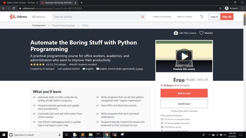Image resolution: width=246 pixels, height=138 pixels.
Task: Click Enroll now button
Action: pyautogui.click(x=184, y=104)
